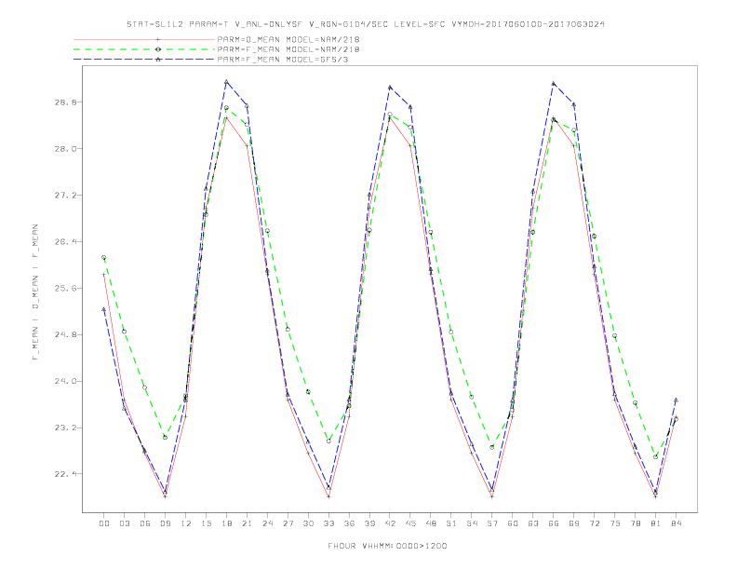Click the y-axis title F_MEAN | O_MEAN | F_MEAN
Image resolution: width=737 pixels, height=570 pixels.
click(x=35, y=292)
